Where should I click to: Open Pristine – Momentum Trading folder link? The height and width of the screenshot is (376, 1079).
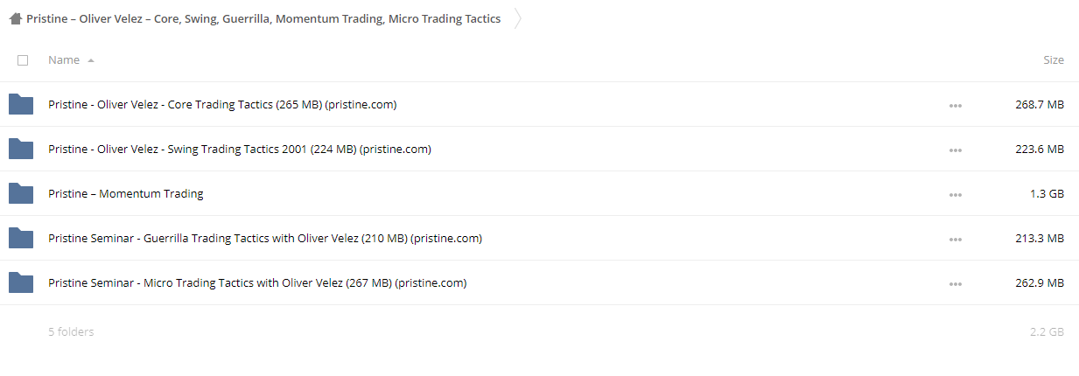click(x=126, y=194)
